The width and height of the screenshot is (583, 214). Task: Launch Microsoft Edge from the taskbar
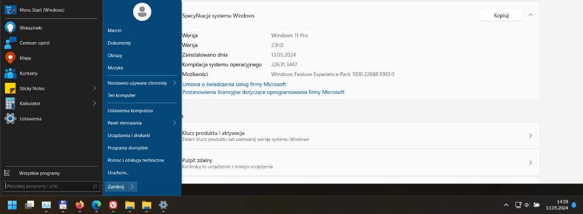(96, 205)
